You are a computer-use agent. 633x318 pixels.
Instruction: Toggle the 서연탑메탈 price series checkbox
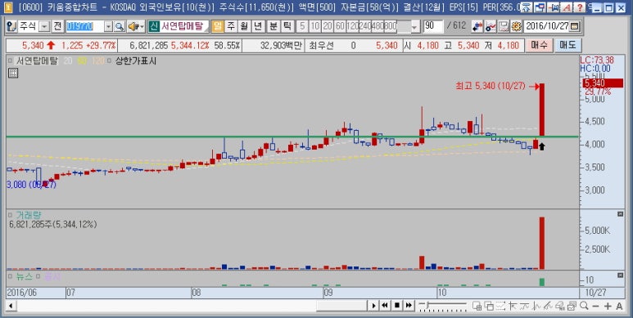pos(10,61)
